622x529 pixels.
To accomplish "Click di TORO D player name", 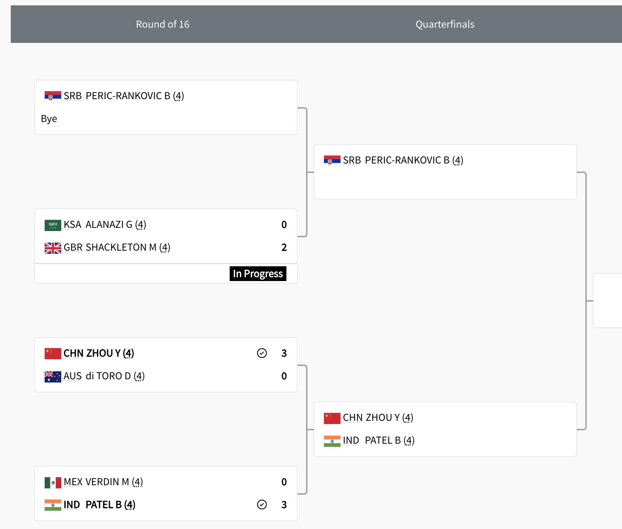I will click(x=108, y=376).
